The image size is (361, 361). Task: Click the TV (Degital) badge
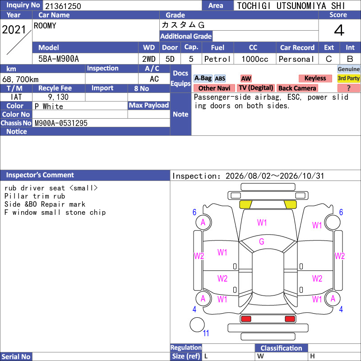pos(256,88)
